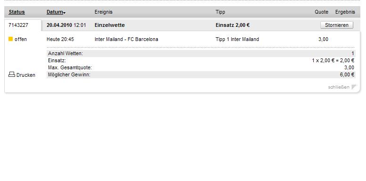Sort the list by Datum header
Screen dimensions: 366x181
click(x=55, y=12)
